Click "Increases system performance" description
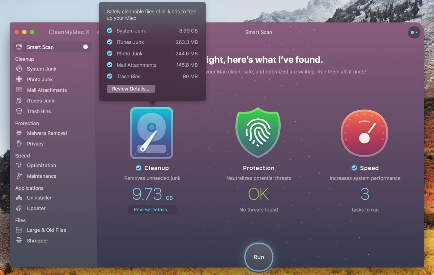Screen dimensions: 434x275 pos(365,178)
